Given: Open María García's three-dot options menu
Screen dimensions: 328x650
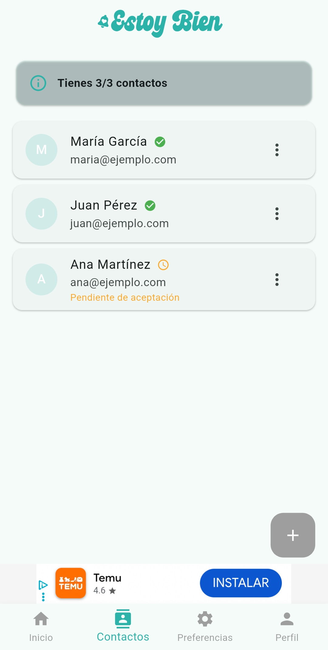Looking at the screenshot, I should (277, 150).
